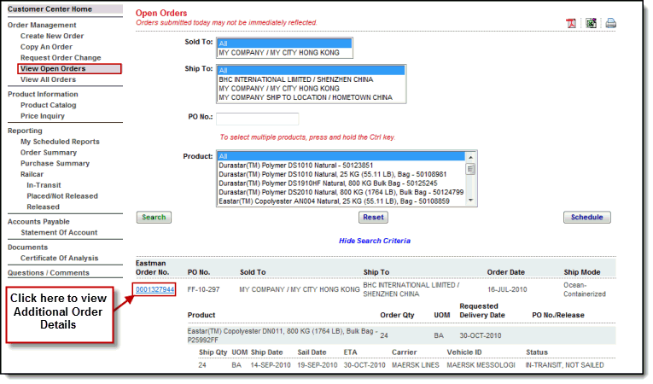The height and width of the screenshot is (384, 653).
Task: Export open orders to PDF icon
Action: coord(571,23)
